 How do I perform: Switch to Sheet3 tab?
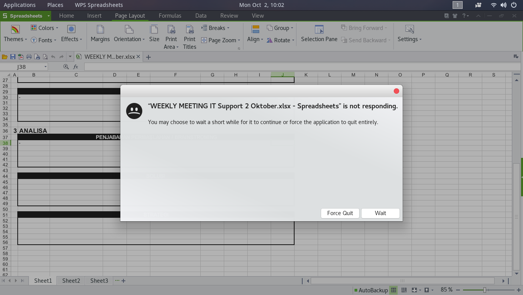[x=99, y=281]
